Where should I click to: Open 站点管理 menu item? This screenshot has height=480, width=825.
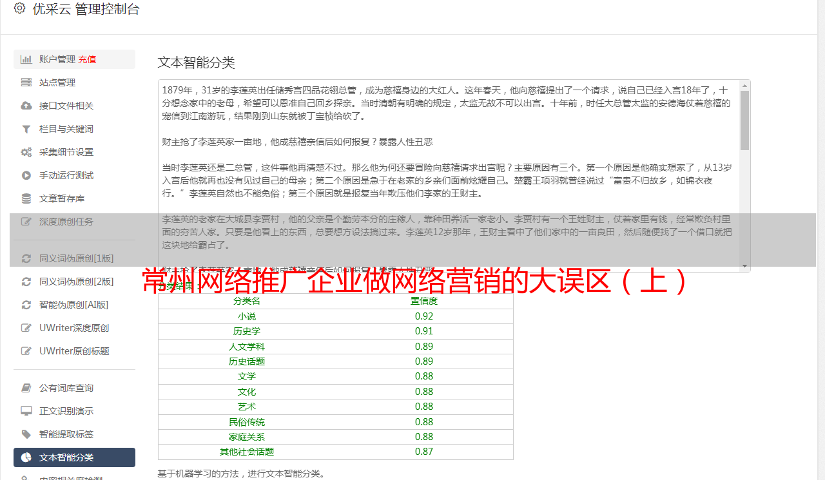click(74, 82)
